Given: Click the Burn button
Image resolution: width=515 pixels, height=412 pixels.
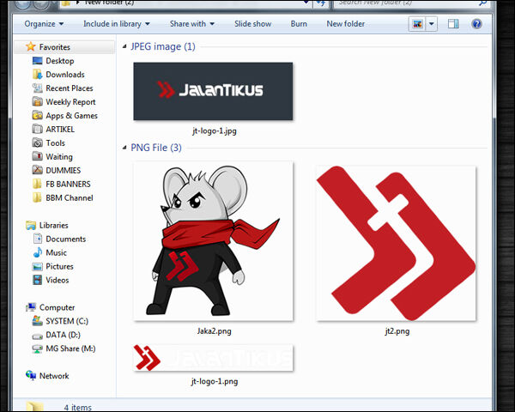Looking at the screenshot, I should coord(299,24).
